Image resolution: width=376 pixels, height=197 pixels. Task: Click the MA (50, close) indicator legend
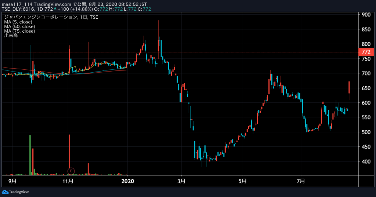coord(19,26)
